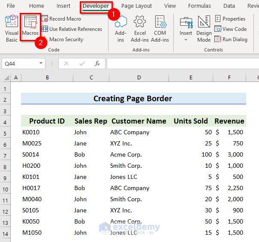Select cell containing K0050
Screen dimensions: 259x242
pos(47,221)
